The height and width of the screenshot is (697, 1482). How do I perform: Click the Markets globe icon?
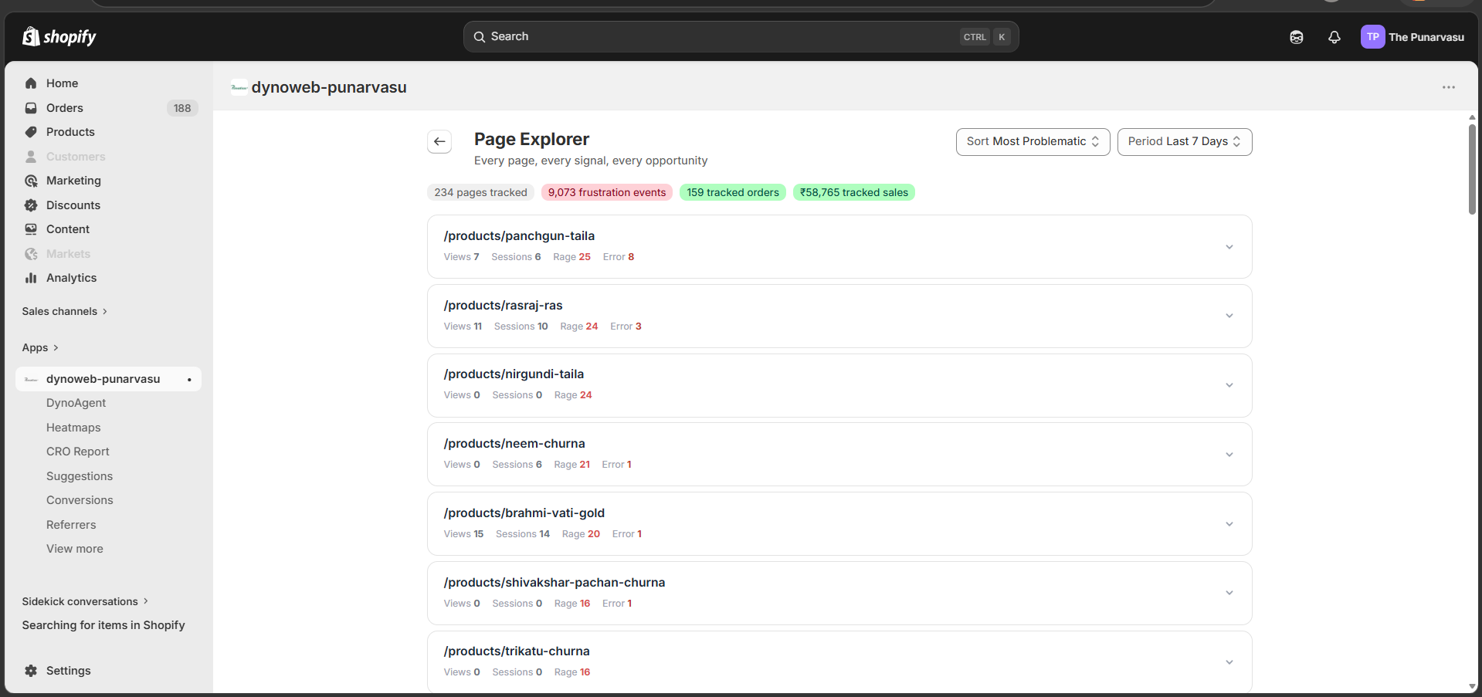(x=31, y=254)
